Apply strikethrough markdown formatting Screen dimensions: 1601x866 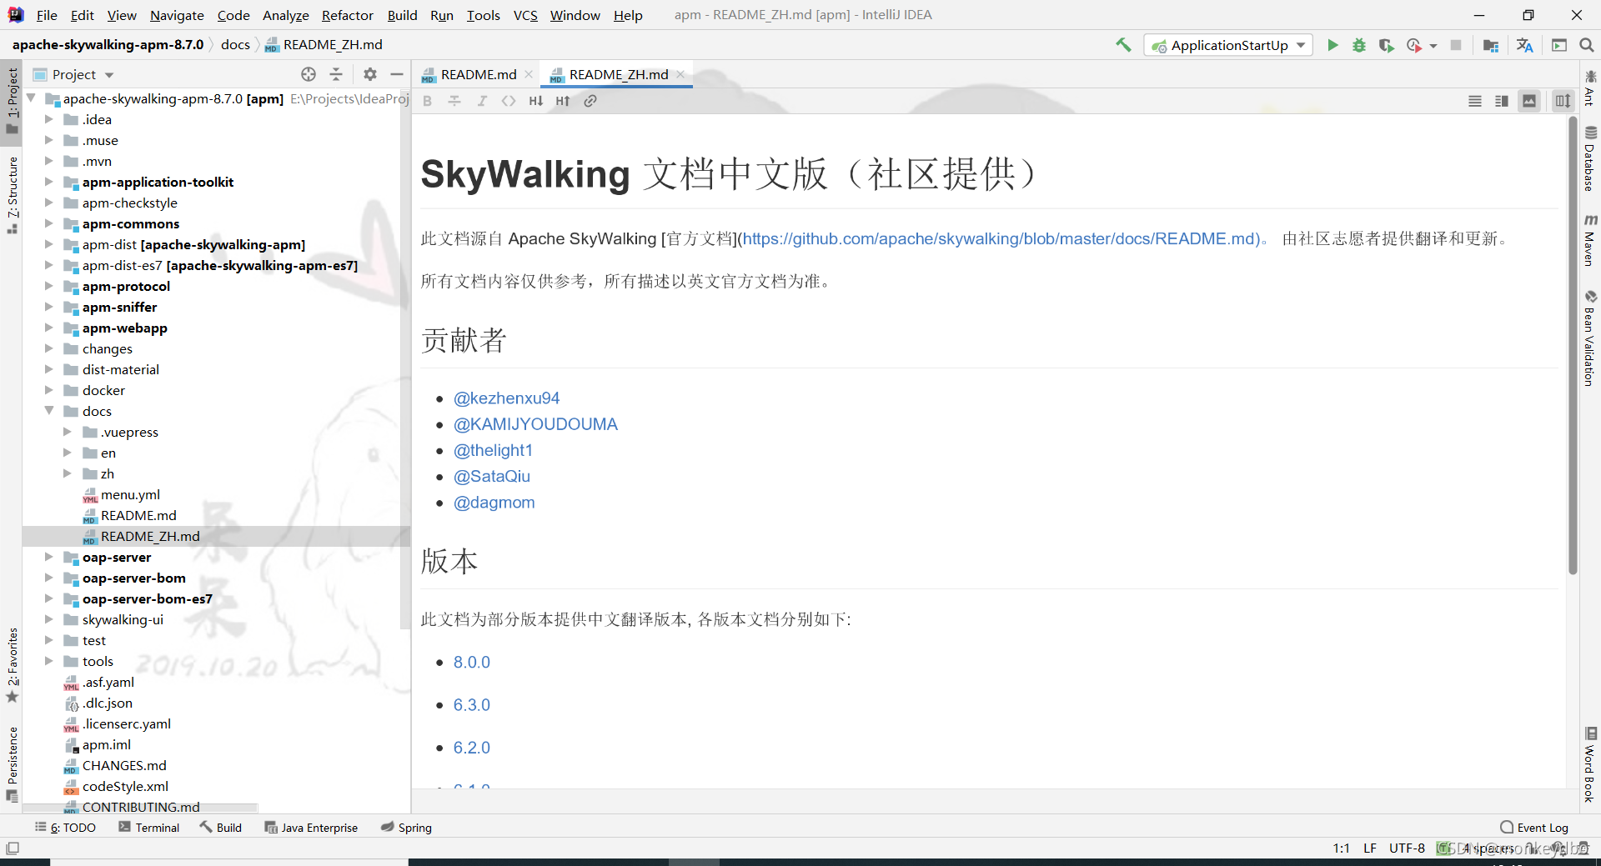click(454, 101)
